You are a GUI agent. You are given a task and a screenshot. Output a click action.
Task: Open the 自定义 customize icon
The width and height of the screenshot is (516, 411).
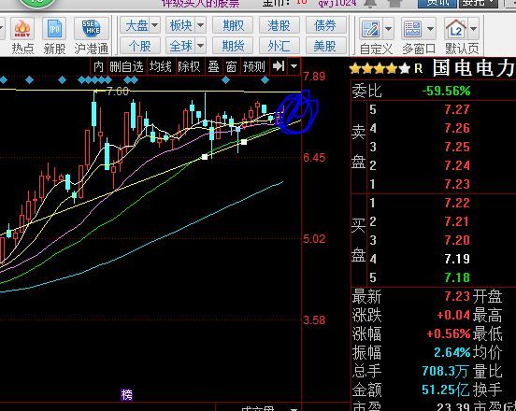click(371, 29)
